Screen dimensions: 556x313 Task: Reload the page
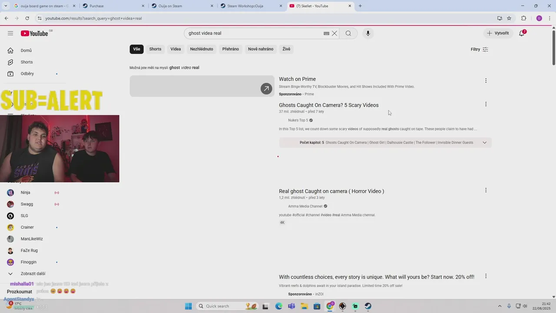coord(27,18)
